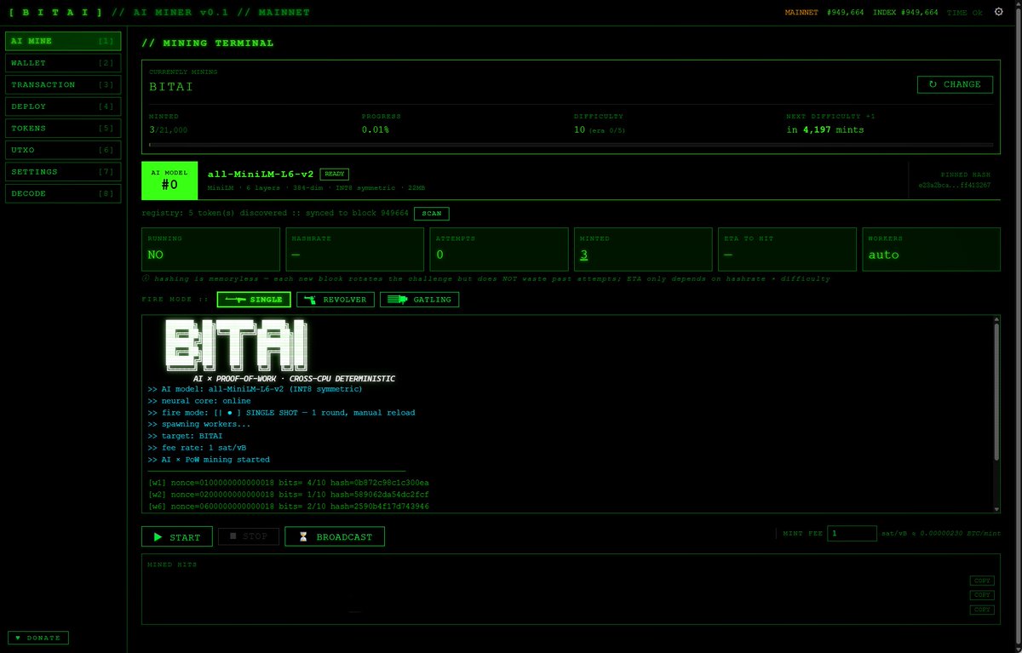Click the STOP mining button
This screenshot has width=1022, height=653.
point(249,536)
